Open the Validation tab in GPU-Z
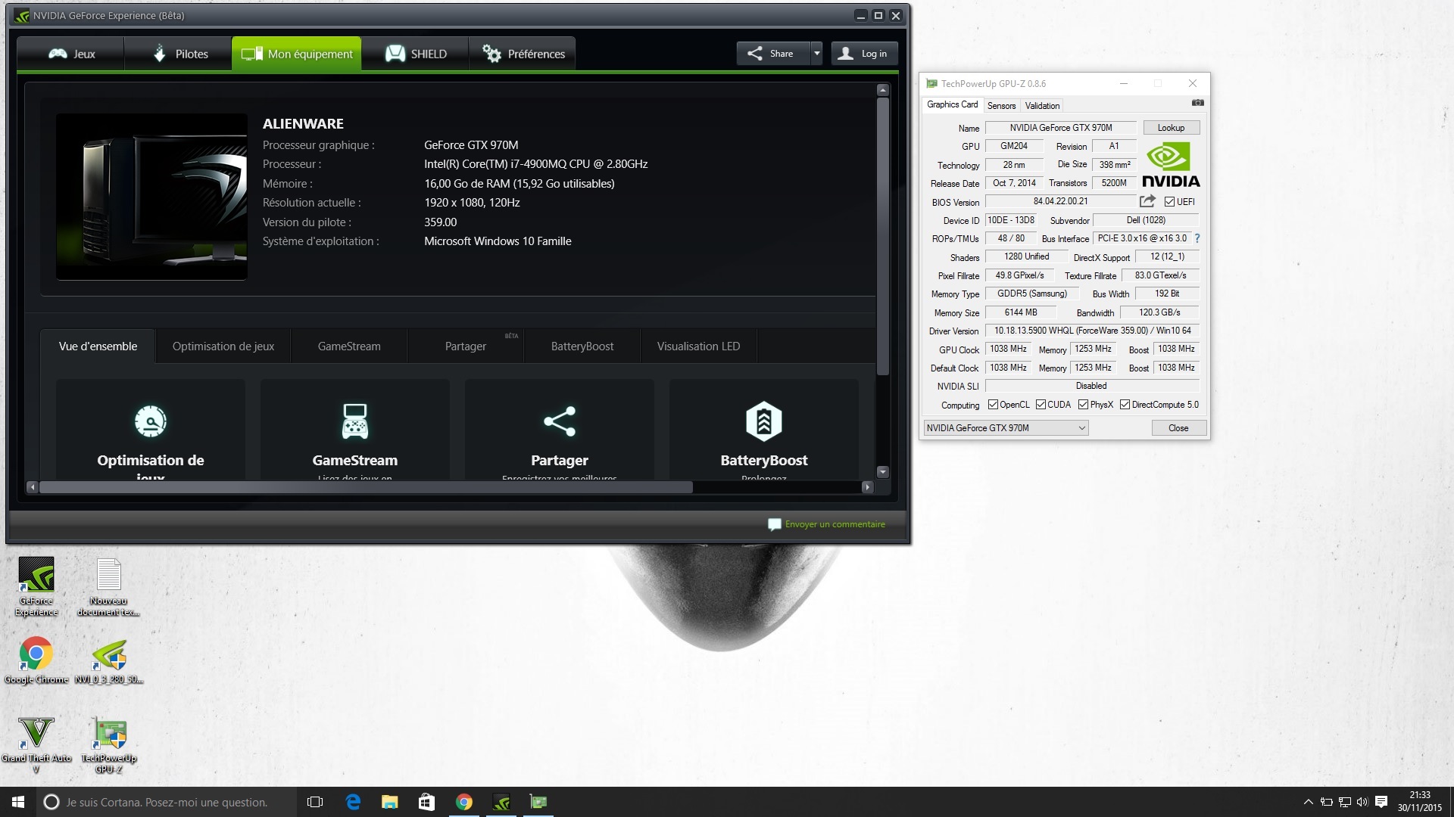 (x=1042, y=106)
